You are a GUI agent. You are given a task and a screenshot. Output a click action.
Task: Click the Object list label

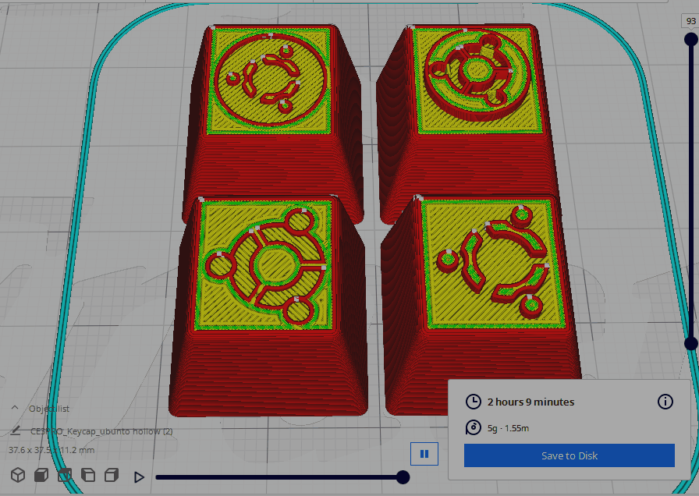49,408
